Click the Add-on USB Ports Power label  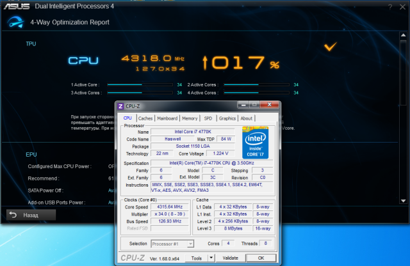pos(56,202)
